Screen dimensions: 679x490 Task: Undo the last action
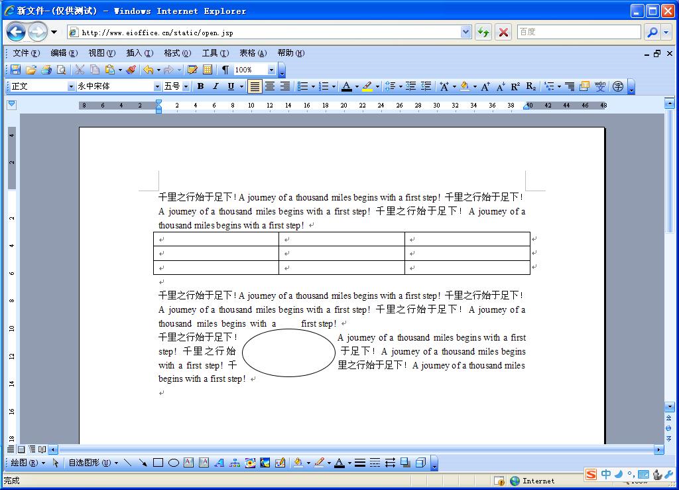click(149, 69)
